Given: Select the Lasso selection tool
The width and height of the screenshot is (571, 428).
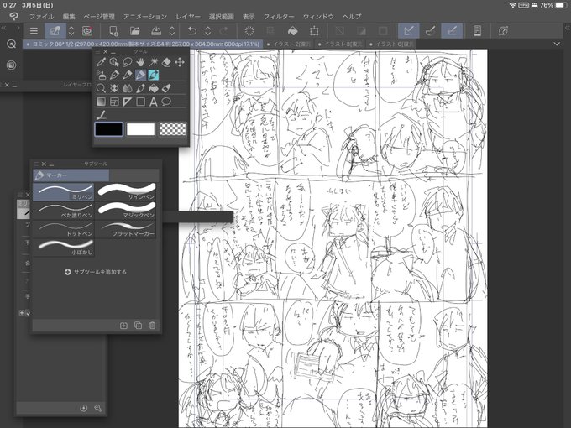Looking at the screenshot, I should pos(127,62).
